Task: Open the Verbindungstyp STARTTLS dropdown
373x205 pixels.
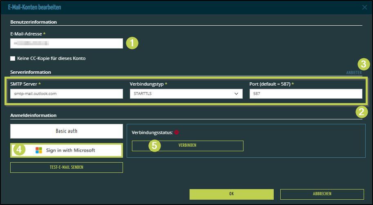Action: (x=185, y=94)
